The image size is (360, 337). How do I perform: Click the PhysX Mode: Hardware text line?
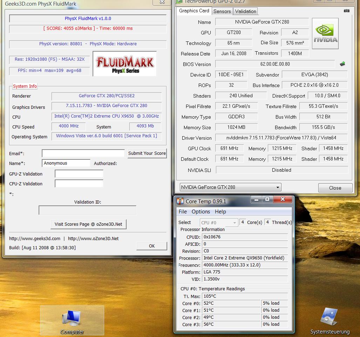(88, 44)
